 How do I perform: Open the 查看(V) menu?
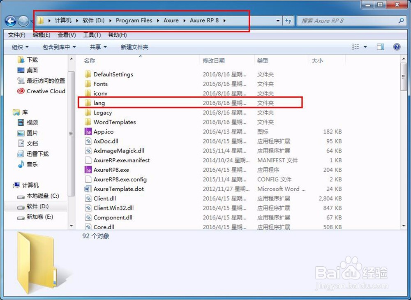[x=67, y=35]
